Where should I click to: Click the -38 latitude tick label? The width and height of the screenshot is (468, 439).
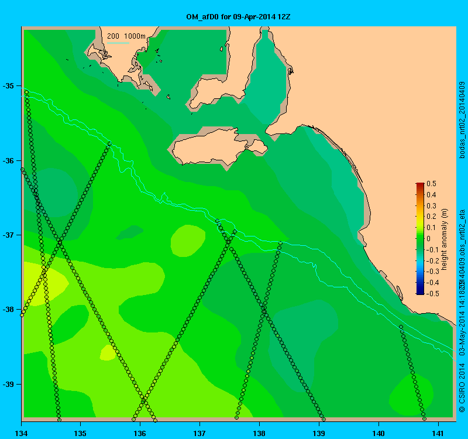8,310
